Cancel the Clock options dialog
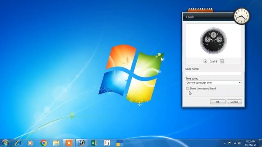 (x=234, y=102)
